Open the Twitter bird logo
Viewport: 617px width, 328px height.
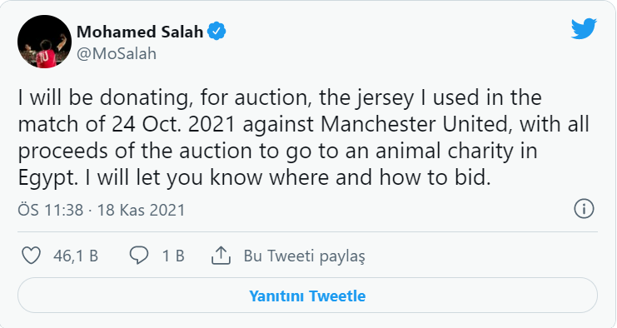(x=584, y=28)
